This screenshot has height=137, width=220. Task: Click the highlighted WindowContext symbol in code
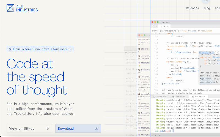(206, 52)
